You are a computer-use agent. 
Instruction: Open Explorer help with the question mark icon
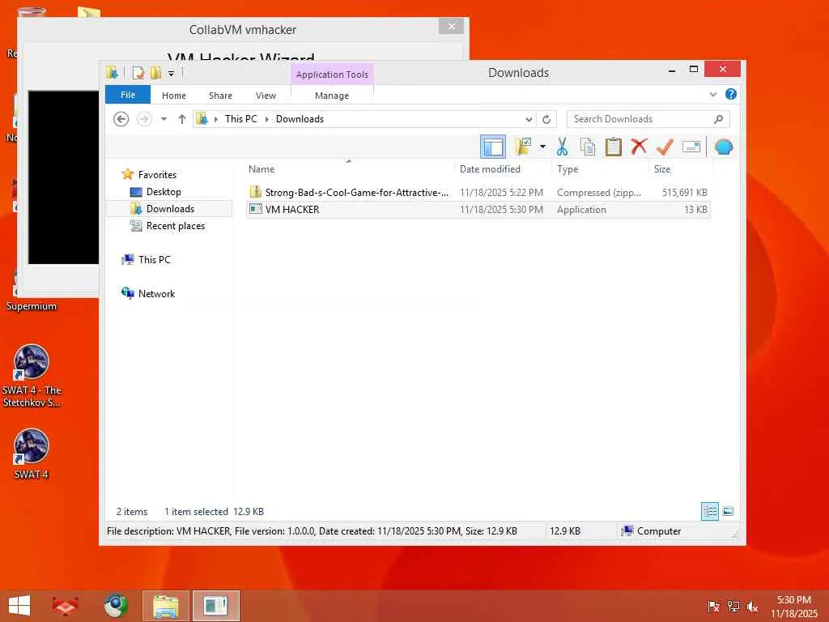pyautogui.click(x=731, y=94)
